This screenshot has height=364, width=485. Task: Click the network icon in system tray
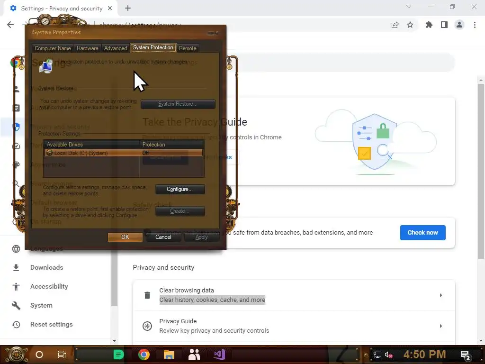coord(377,355)
